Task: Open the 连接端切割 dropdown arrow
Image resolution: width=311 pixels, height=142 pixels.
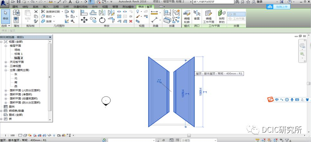Action: tap(62, 12)
